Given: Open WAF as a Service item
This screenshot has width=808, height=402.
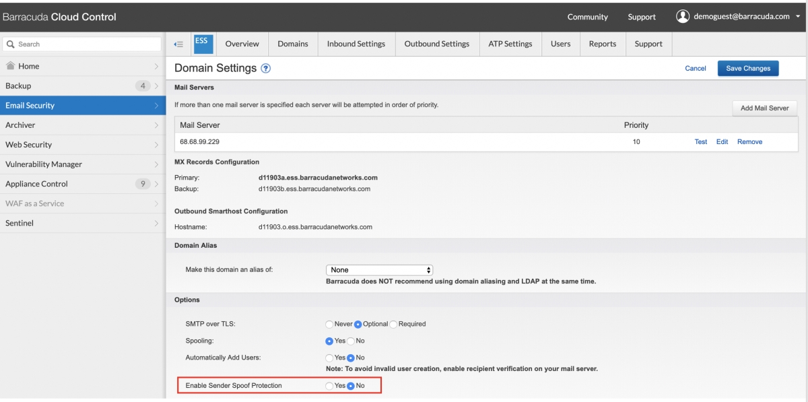Looking at the screenshot, I should [81, 203].
